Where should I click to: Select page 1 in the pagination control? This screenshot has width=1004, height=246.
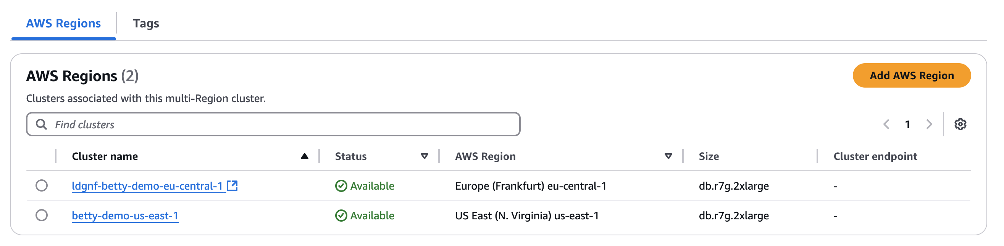point(908,125)
